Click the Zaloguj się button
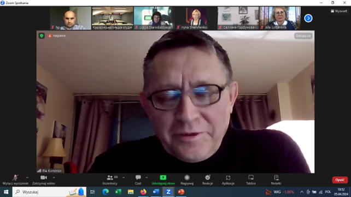Viewport: 351px width, 197px height. (x=303, y=35)
